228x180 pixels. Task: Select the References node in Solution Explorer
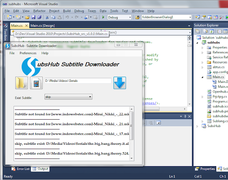[219, 52]
